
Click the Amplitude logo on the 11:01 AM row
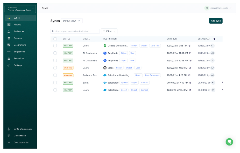pyautogui.click(x=105, y=53)
